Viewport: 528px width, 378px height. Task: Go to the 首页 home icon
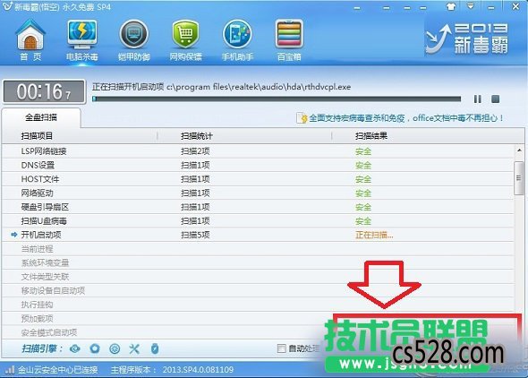(30, 39)
